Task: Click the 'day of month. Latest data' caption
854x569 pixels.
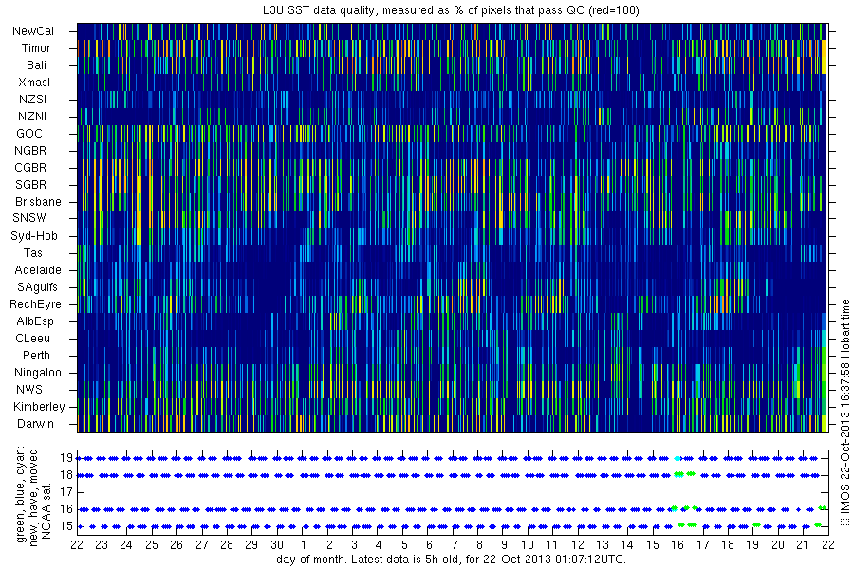Action: [451, 560]
